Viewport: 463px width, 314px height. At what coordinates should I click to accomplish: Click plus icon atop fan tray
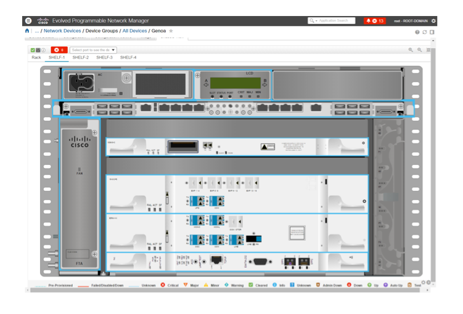point(94,132)
